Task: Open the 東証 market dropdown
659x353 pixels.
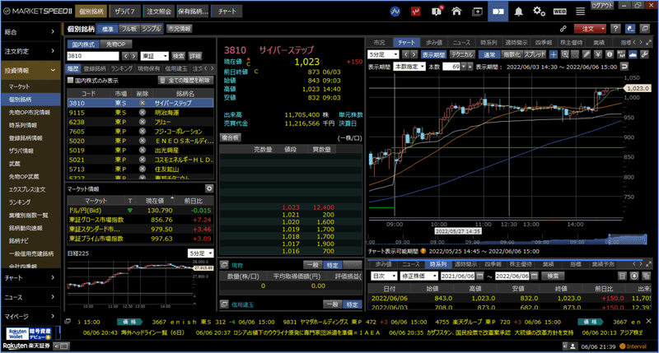Action: coord(154,56)
